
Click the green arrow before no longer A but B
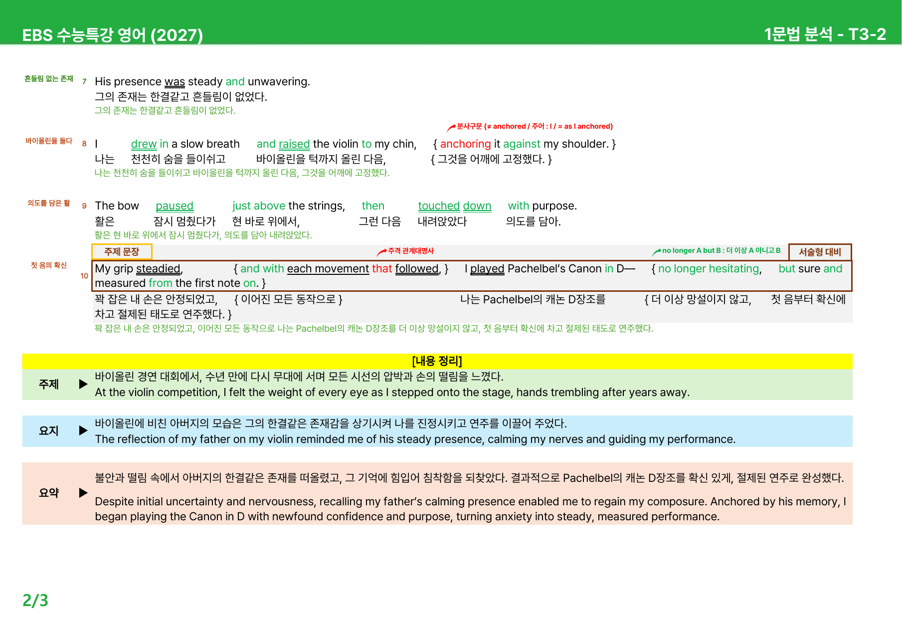[657, 252]
